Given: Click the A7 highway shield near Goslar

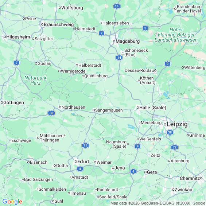Looking at the screenshot, I should point(16,63).
